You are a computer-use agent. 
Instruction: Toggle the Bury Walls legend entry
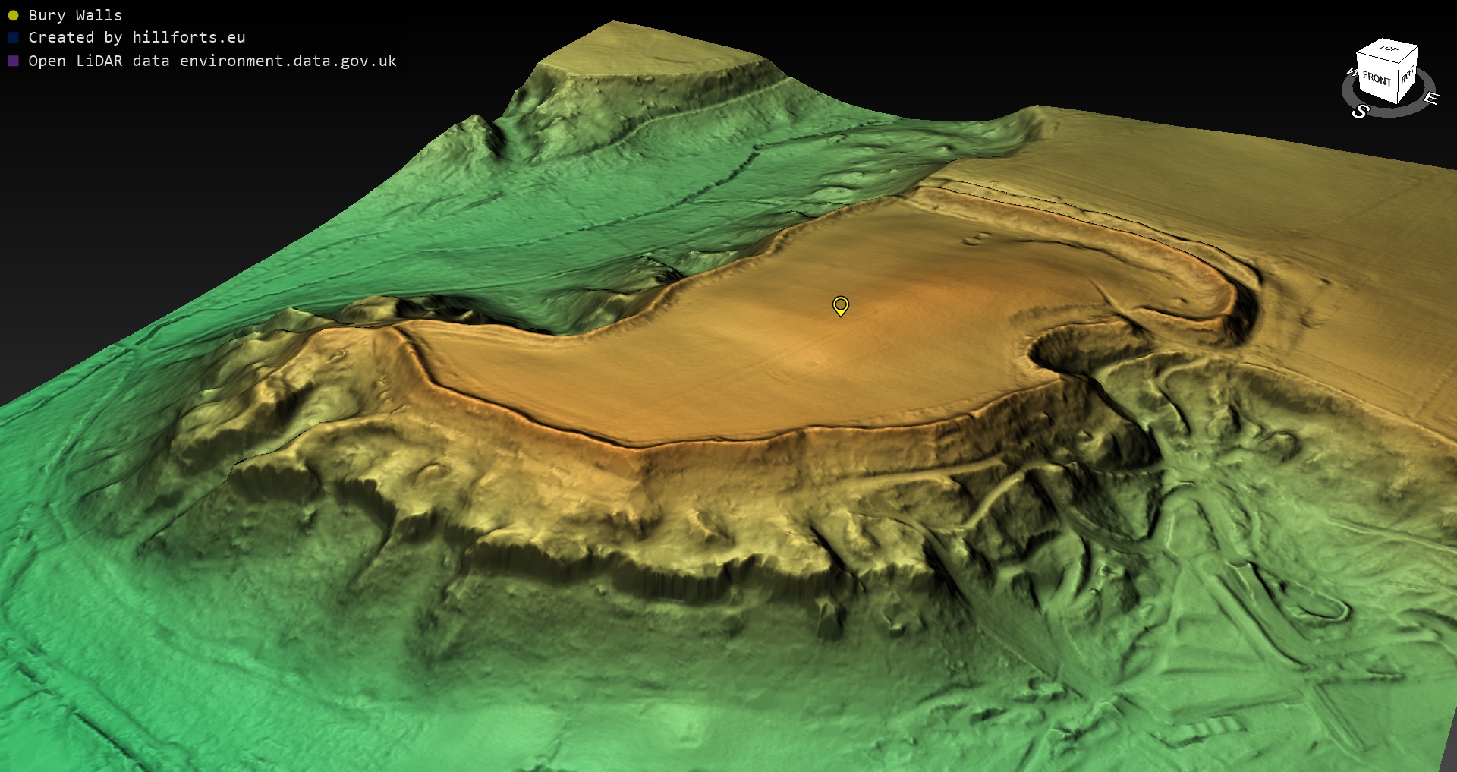pyautogui.click(x=75, y=15)
